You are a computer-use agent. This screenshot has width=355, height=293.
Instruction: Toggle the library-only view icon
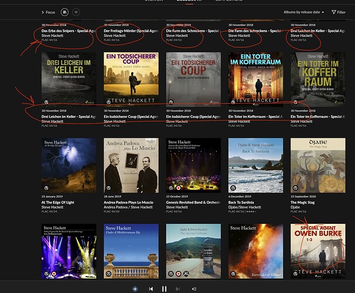point(64,12)
